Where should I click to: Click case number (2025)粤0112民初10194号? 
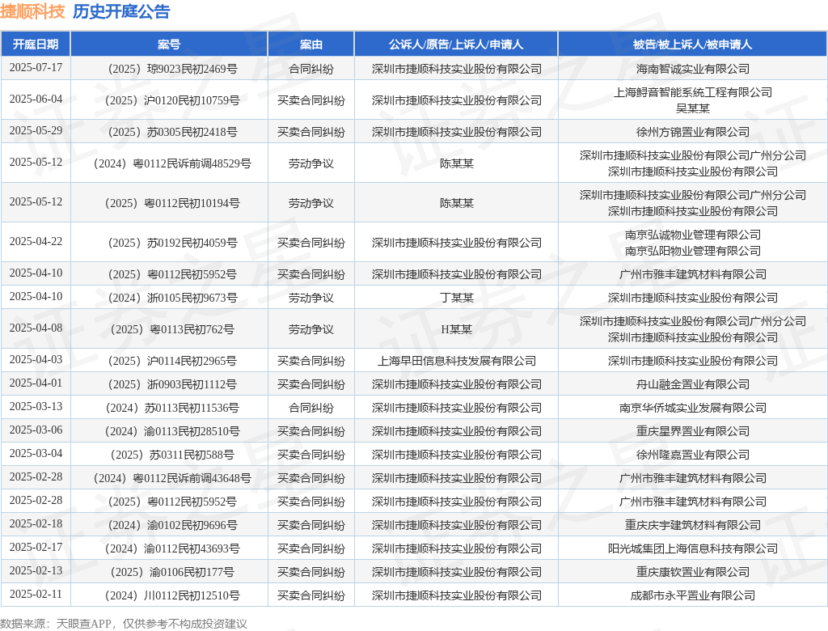pyautogui.click(x=172, y=204)
